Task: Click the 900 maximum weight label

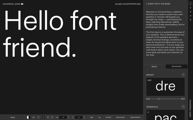Action: click(x=183, y=99)
